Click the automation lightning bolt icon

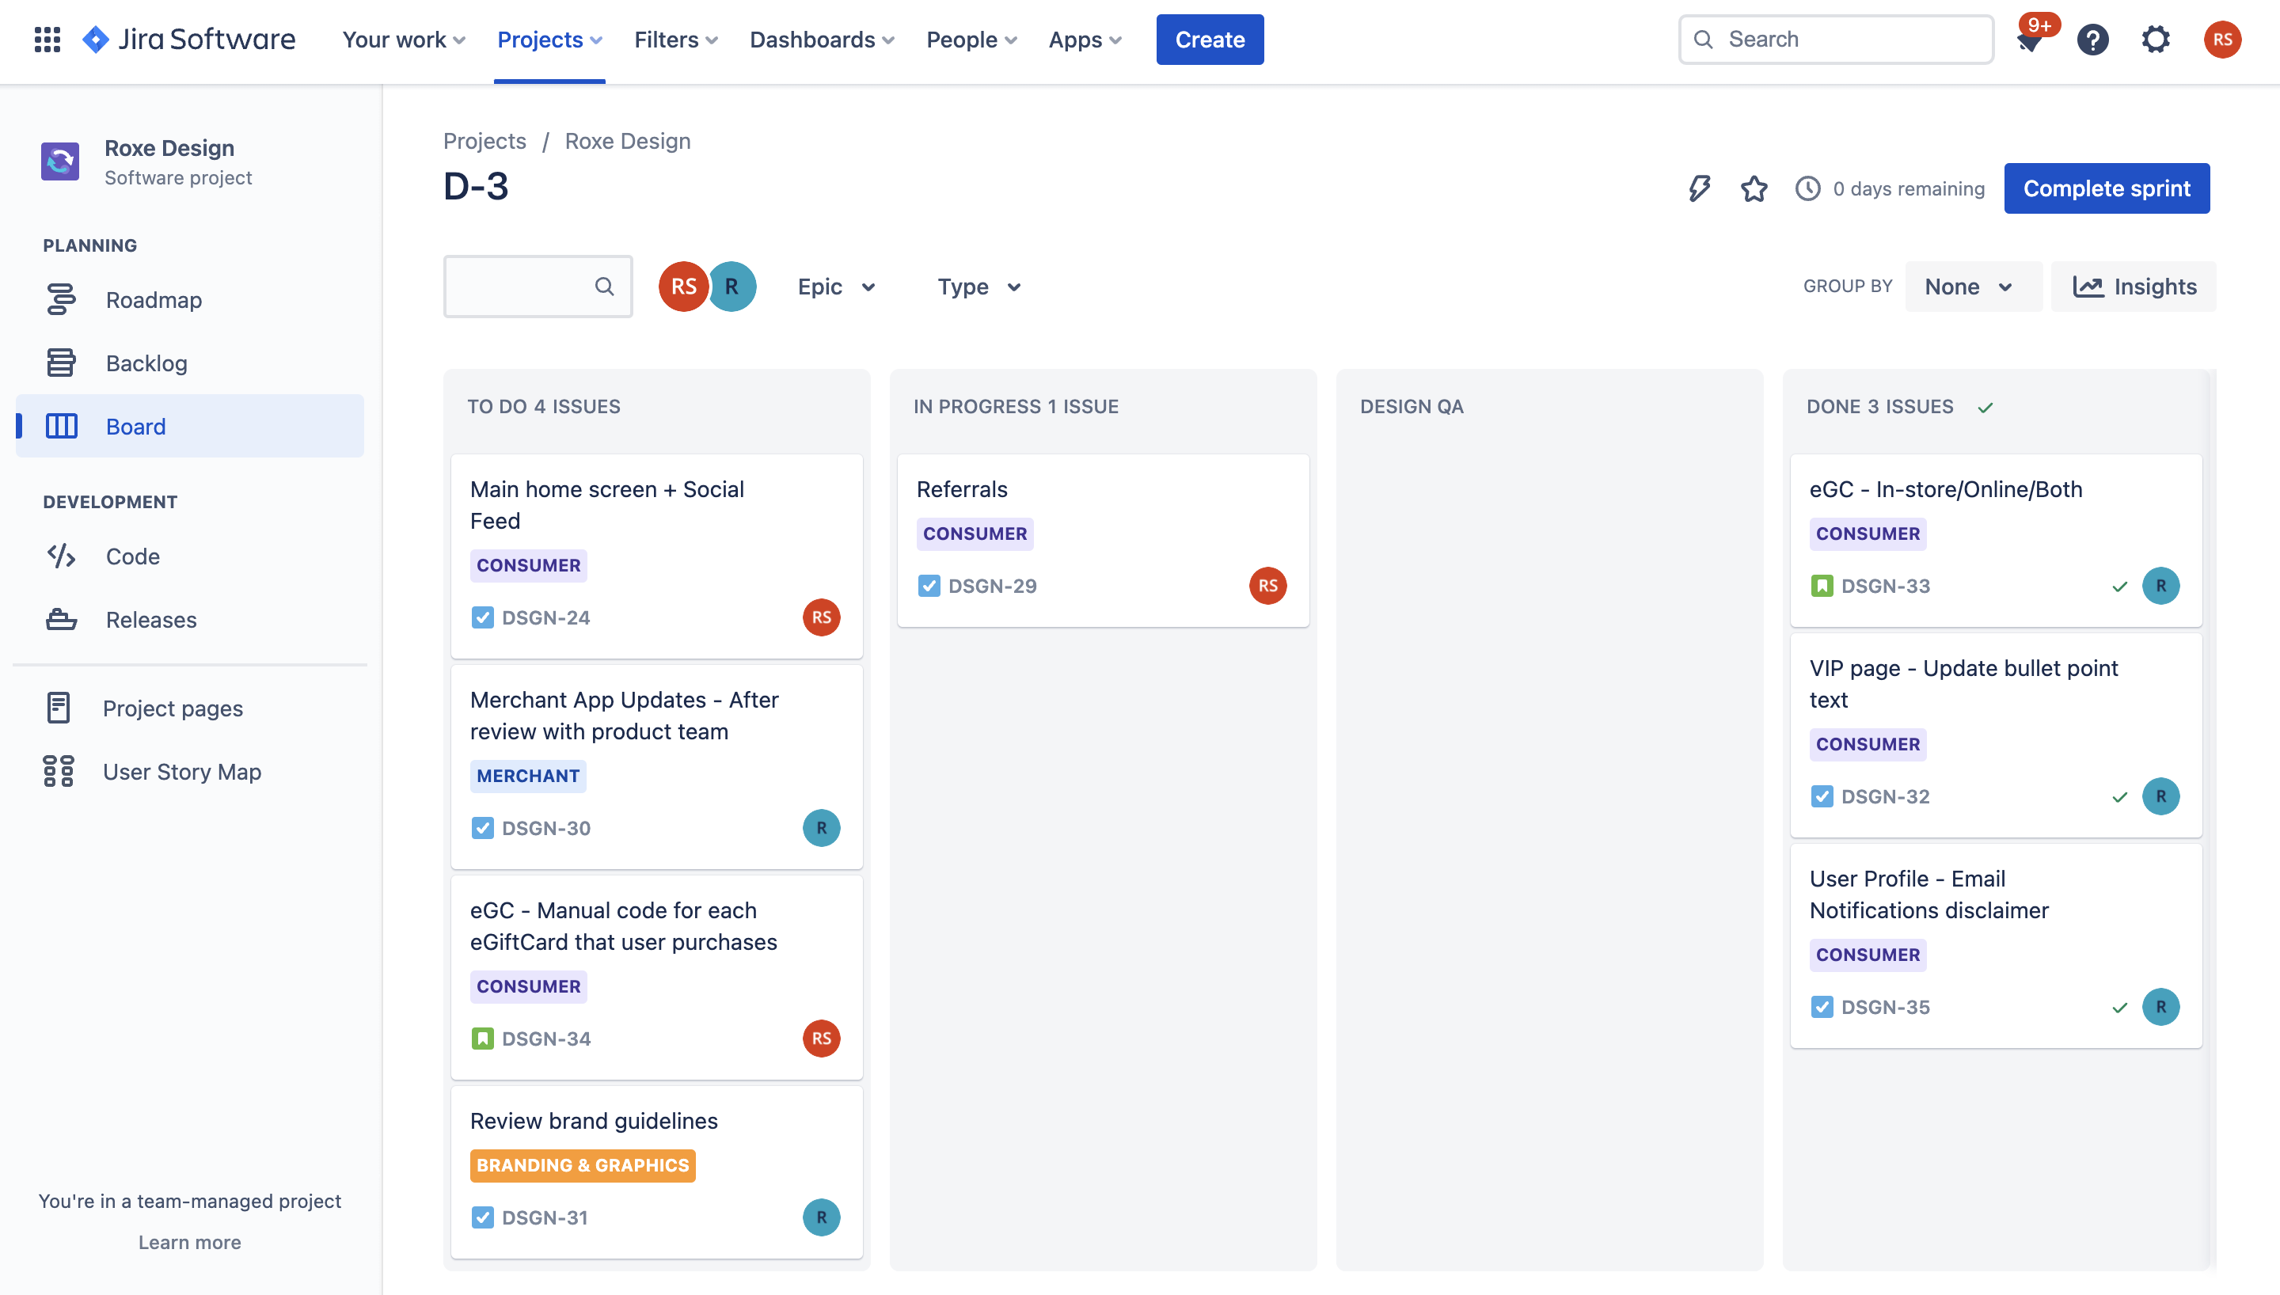1700,188
